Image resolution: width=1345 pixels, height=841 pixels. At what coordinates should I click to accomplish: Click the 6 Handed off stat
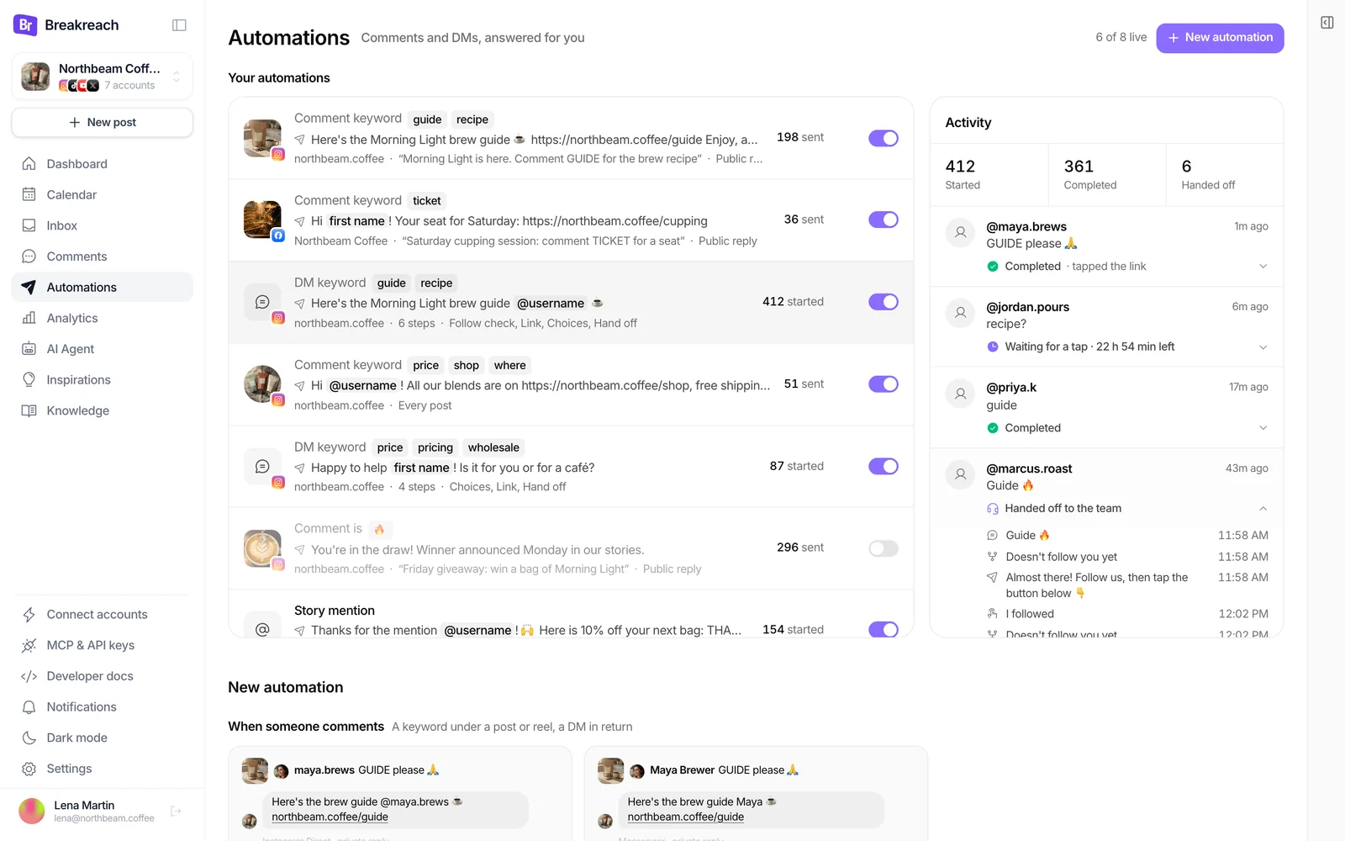click(x=1224, y=174)
